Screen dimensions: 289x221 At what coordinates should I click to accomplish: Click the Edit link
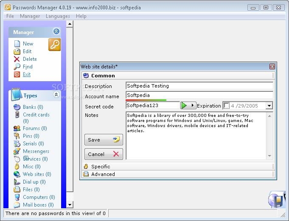27,51
